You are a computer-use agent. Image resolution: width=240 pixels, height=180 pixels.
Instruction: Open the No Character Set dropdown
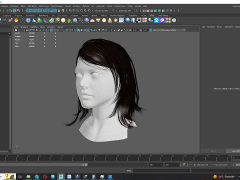coord(201,164)
